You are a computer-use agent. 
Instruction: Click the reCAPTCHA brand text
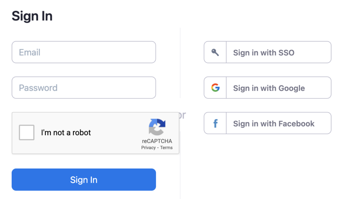pos(157,141)
